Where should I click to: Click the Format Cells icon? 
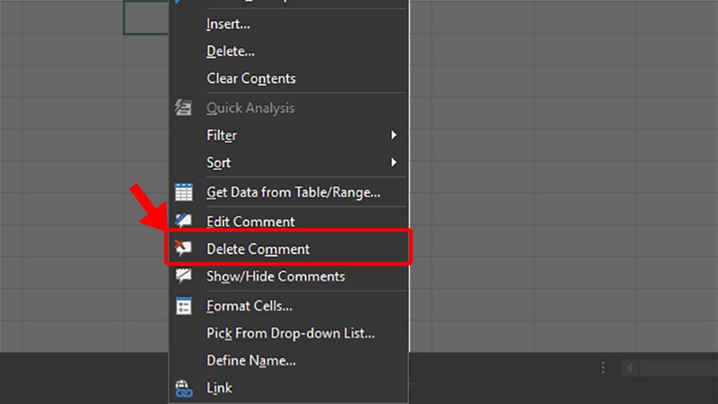pyautogui.click(x=184, y=305)
